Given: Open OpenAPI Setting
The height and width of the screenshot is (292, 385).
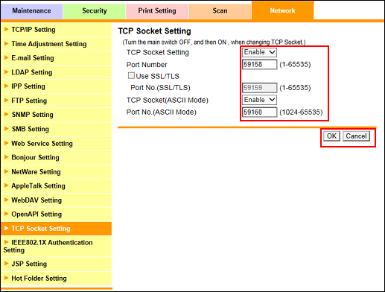Looking at the screenshot, I should (x=57, y=215).
